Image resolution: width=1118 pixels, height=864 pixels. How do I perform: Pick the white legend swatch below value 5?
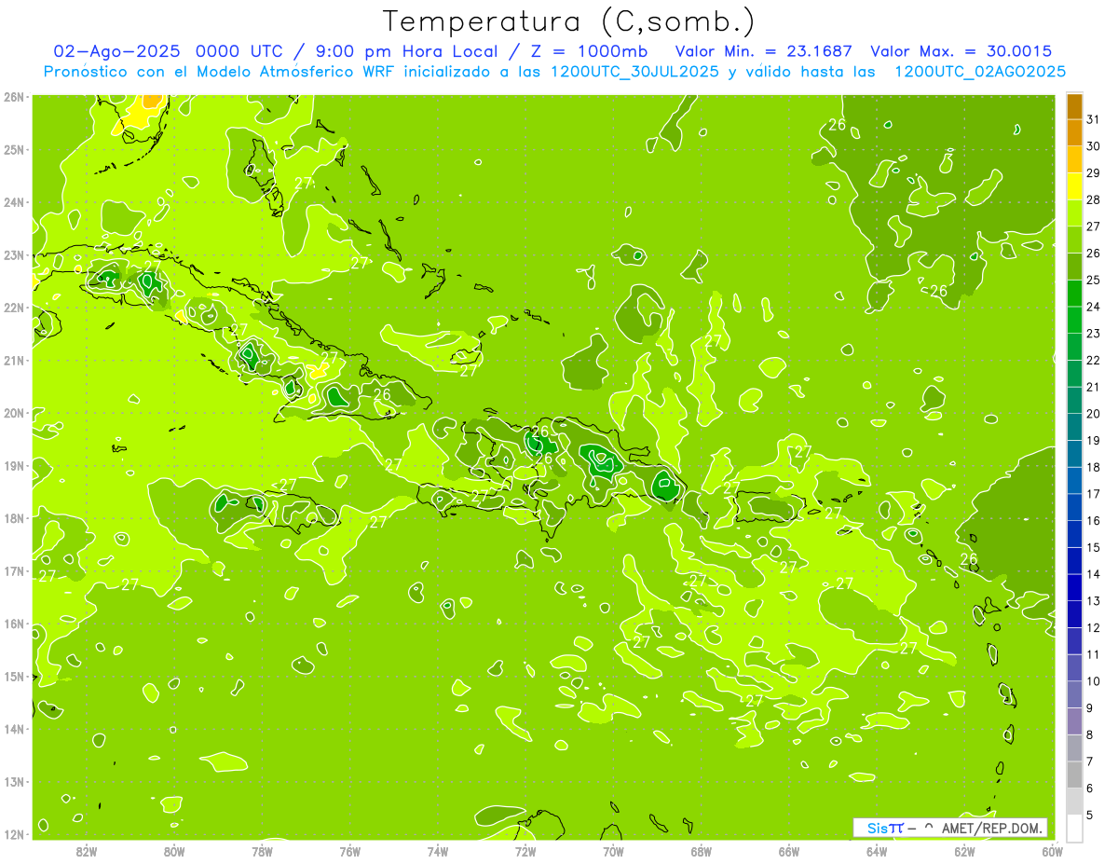pos(1075,828)
